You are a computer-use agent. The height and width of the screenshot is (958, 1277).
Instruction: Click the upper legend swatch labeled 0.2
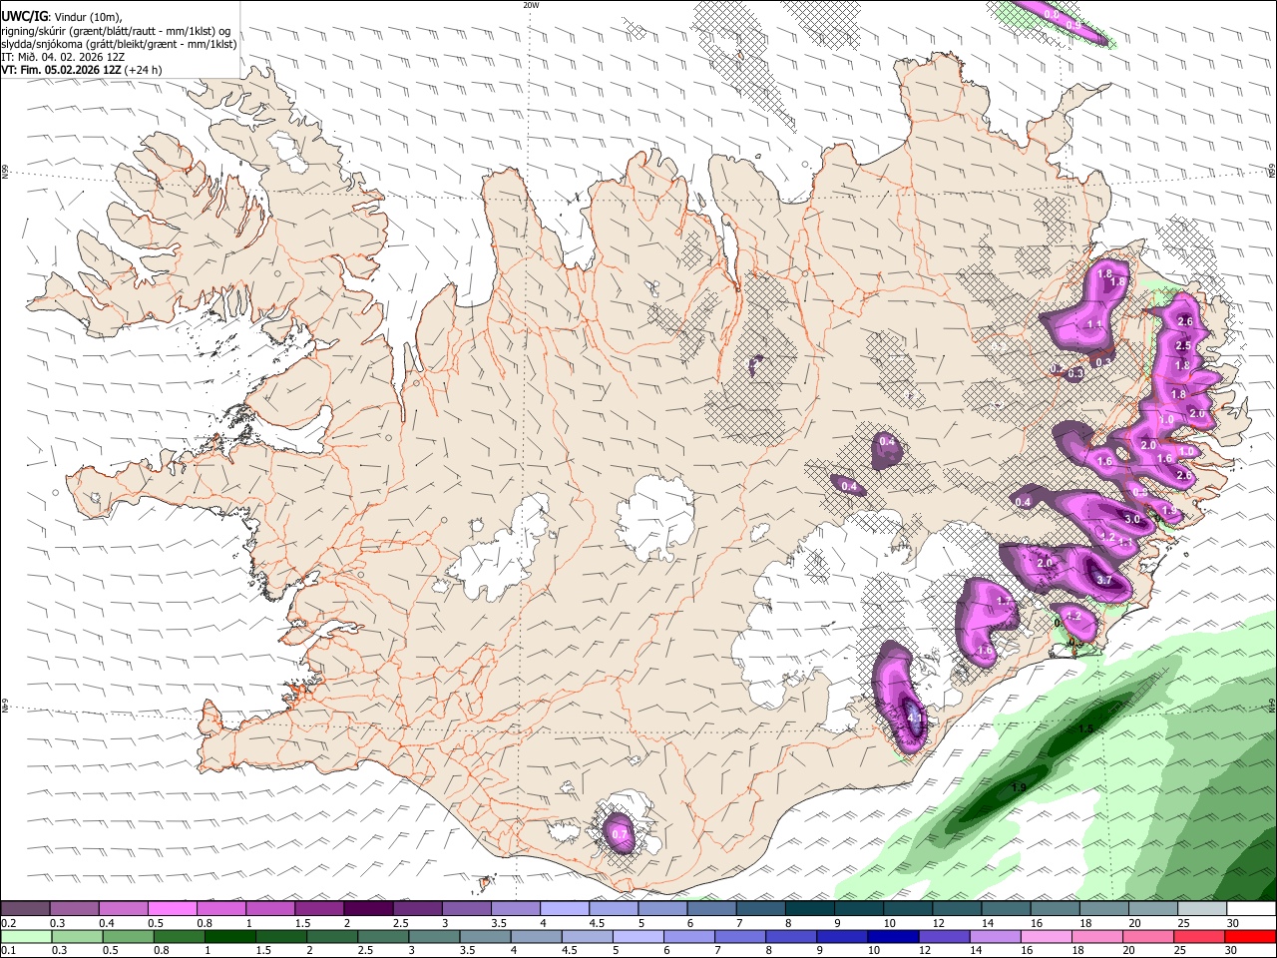pyautogui.click(x=25, y=909)
